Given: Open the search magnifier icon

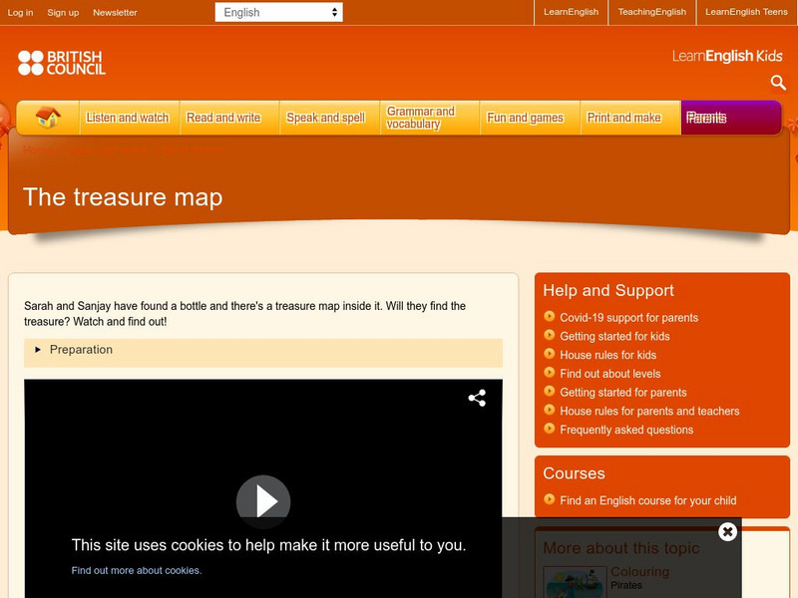Looking at the screenshot, I should pyautogui.click(x=778, y=82).
